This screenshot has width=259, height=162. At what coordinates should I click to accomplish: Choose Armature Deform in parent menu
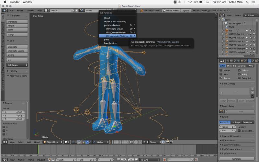coord(118,25)
